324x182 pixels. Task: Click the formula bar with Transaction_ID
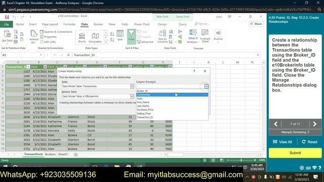(x=165, y=55)
